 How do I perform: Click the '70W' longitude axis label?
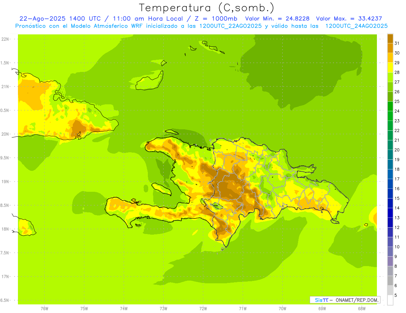[x=283, y=309]
